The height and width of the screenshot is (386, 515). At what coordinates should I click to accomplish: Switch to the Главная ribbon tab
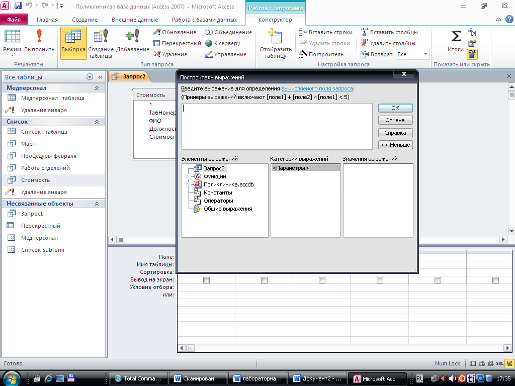point(47,20)
